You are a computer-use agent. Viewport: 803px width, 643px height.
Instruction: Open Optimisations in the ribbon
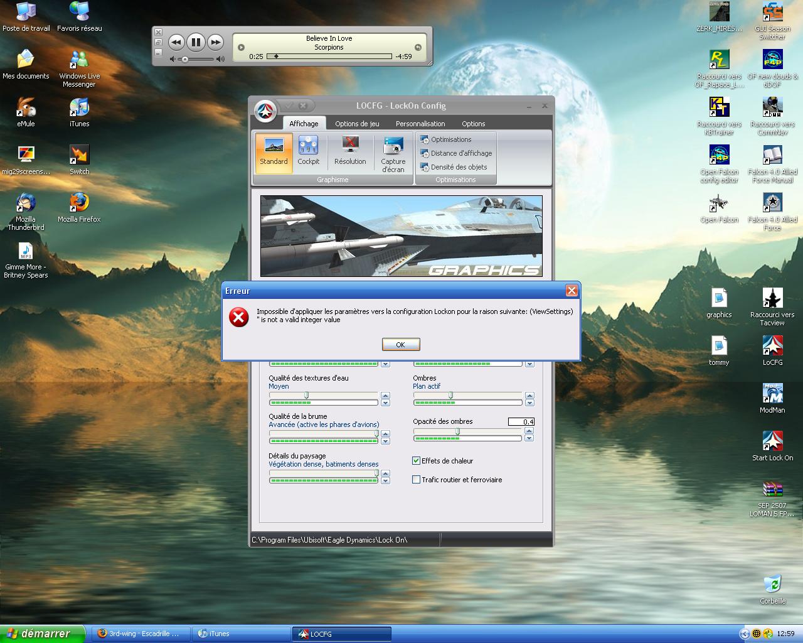pyautogui.click(x=450, y=139)
